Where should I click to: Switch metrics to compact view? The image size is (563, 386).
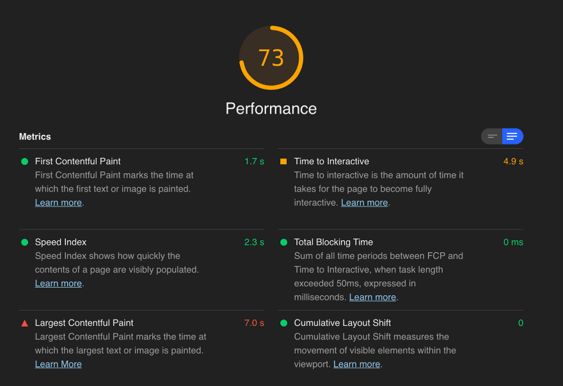492,136
